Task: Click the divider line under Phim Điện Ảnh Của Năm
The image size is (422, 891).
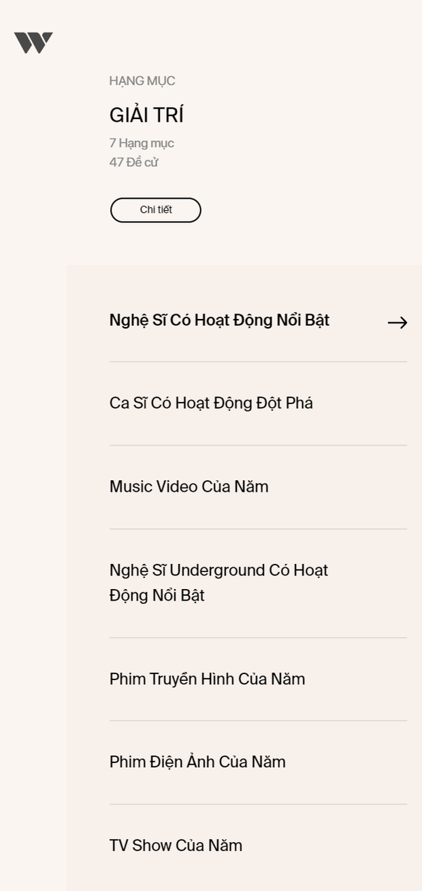Action: point(258,804)
